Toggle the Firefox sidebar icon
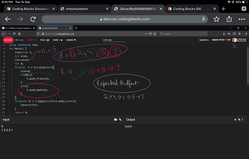 pos(234,34)
